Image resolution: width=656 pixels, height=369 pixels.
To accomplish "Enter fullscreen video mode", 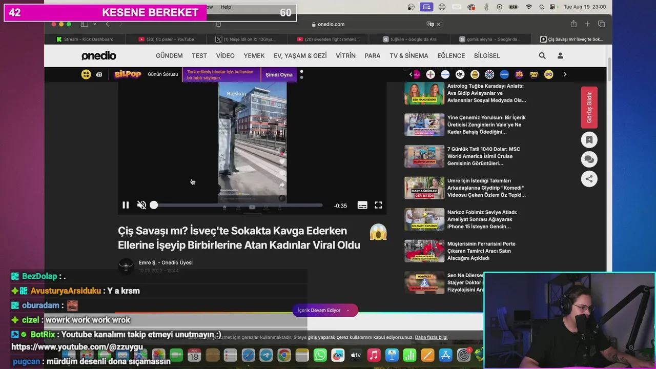I will [x=378, y=205].
